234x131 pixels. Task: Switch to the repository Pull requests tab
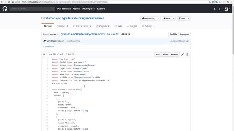82,26
